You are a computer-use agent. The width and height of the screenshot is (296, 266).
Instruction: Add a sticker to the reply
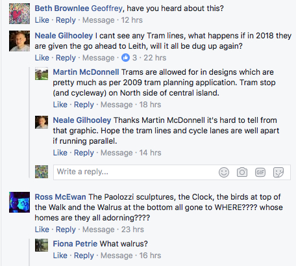click(x=278, y=172)
